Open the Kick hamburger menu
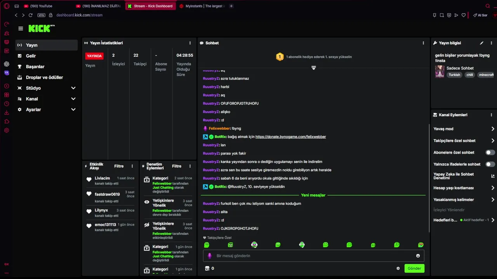Image resolution: width=497 pixels, height=279 pixels. pos(21,29)
